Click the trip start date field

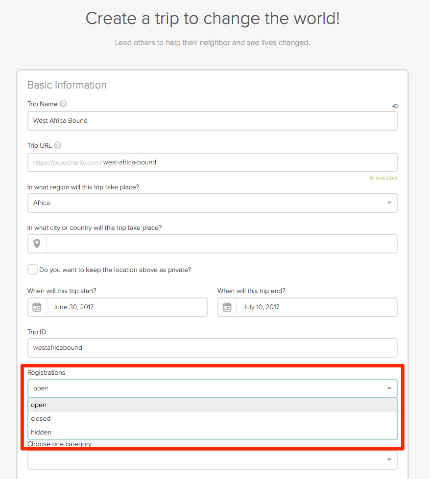(x=126, y=307)
